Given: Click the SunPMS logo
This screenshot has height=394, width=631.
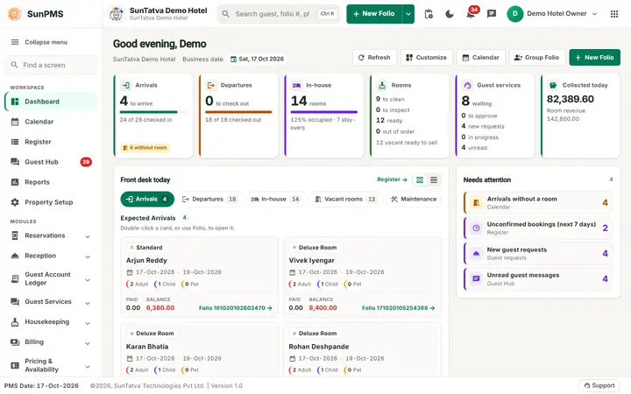Looking at the screenshot, I should tap(15, 14).
